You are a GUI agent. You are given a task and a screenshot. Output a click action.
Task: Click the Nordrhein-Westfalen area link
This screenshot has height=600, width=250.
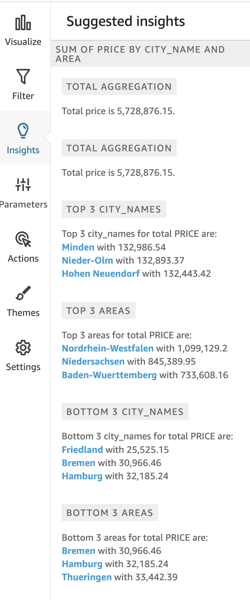coord(108,348)
